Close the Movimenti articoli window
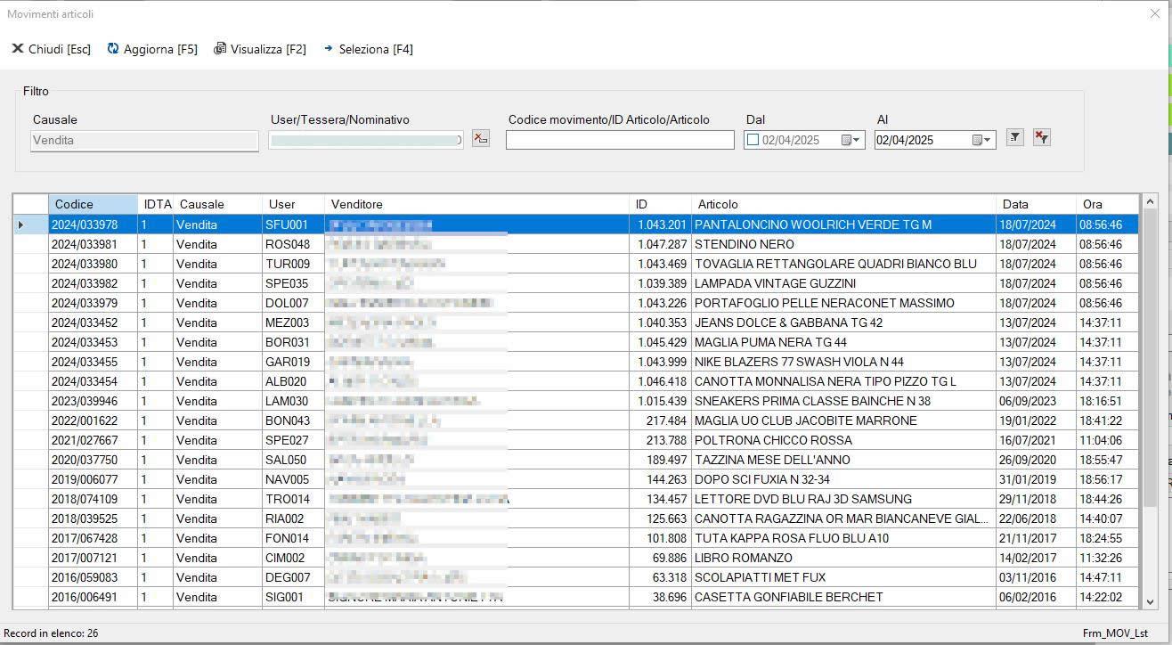Screen dimensions: 1172x645 1155,13
